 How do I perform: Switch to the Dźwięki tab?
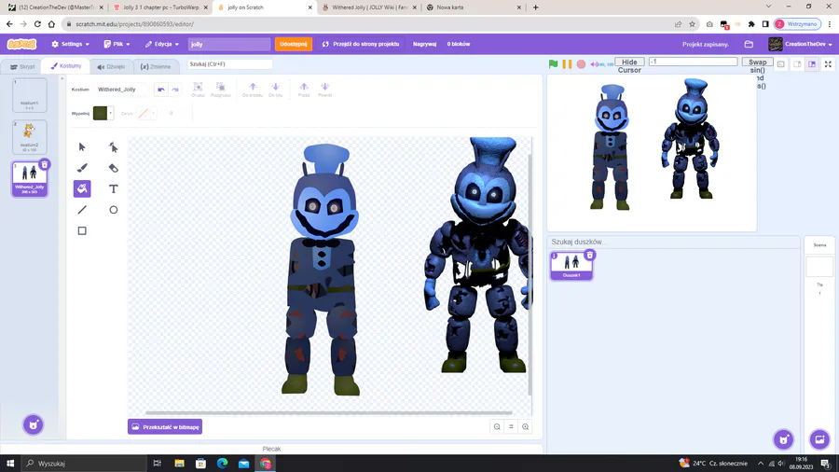pyautogui.click(x=111, y=67)
